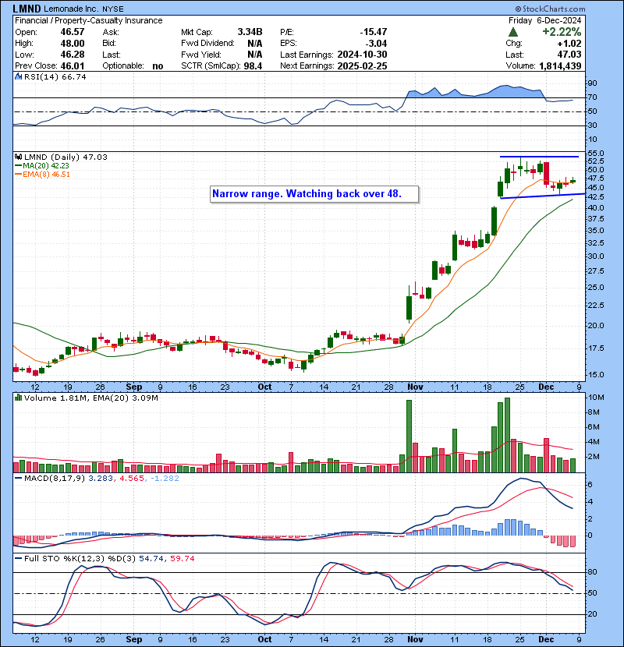Click the stochastic %D value 59.74
This screenshot has height=647, width=624.
click(182, 558)
